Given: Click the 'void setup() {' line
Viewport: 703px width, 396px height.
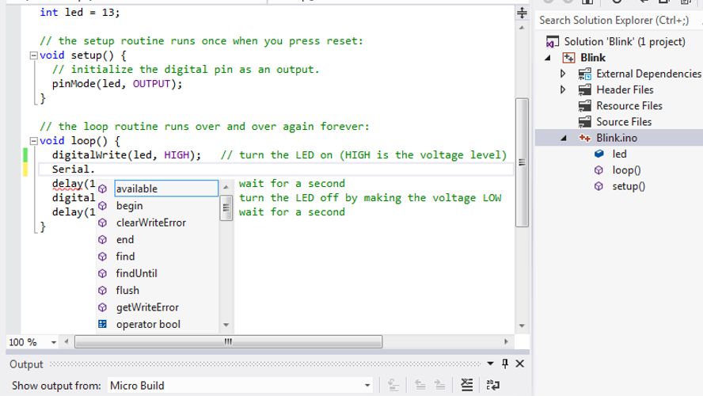Looking at the screenshot, I should [83, 55].
